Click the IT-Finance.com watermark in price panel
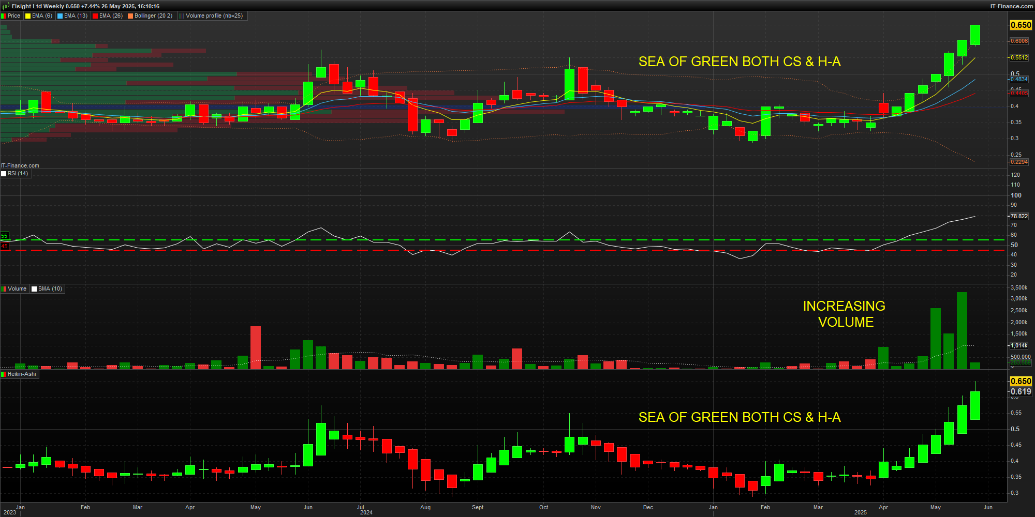Image resolution: width=1035 pixels, height=517 pixels. point(20,165)
